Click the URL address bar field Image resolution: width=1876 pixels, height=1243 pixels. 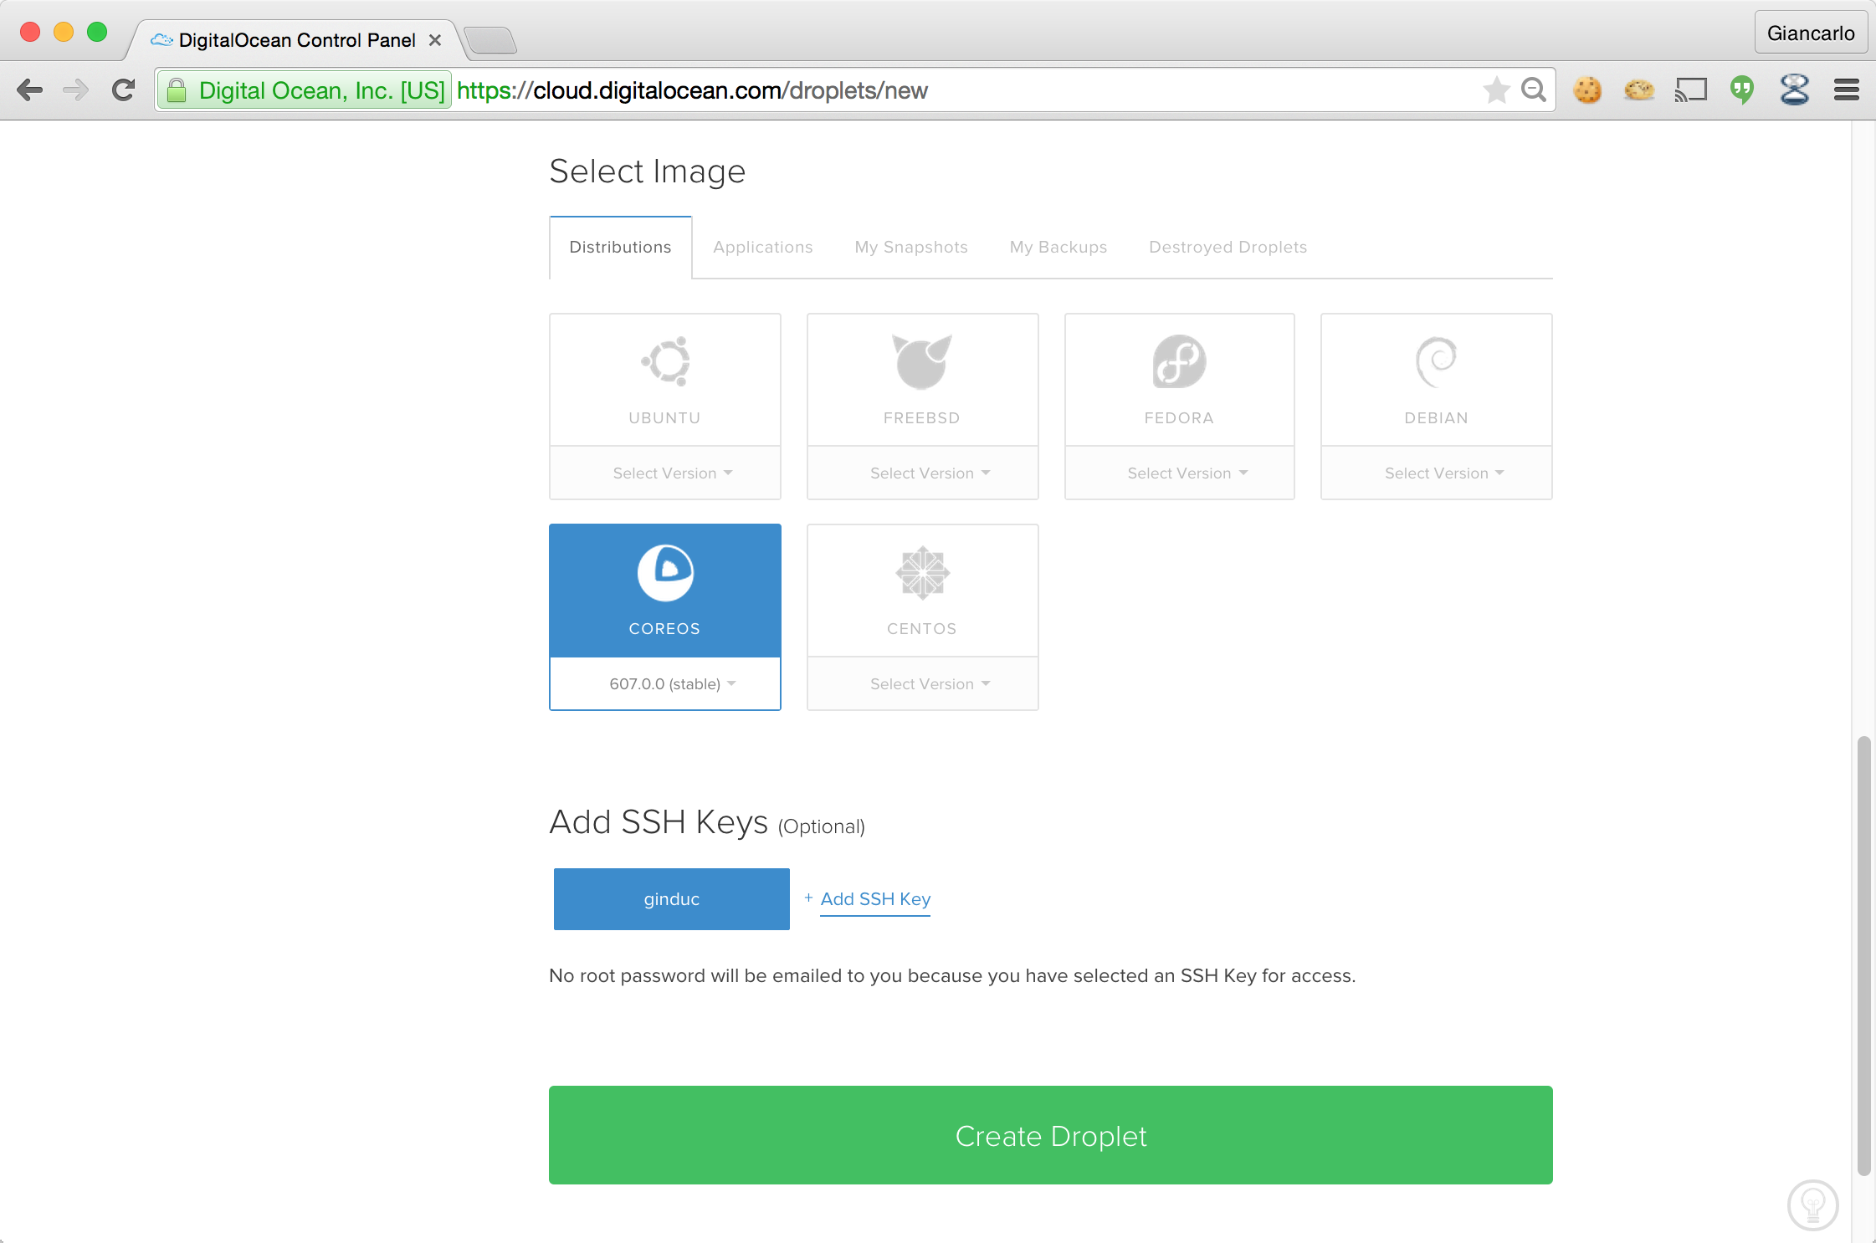tap(853, 90)
